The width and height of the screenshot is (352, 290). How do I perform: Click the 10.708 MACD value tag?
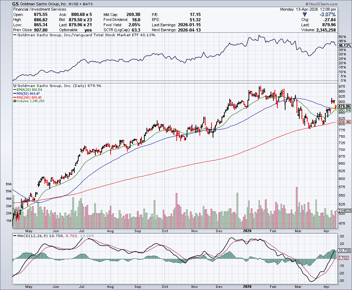tap(344, 250)
